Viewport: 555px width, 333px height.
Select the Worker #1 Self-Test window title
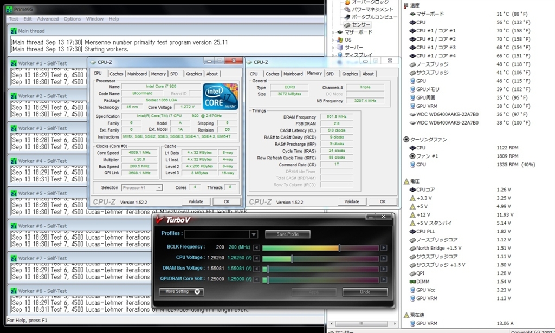pos(42,63)
